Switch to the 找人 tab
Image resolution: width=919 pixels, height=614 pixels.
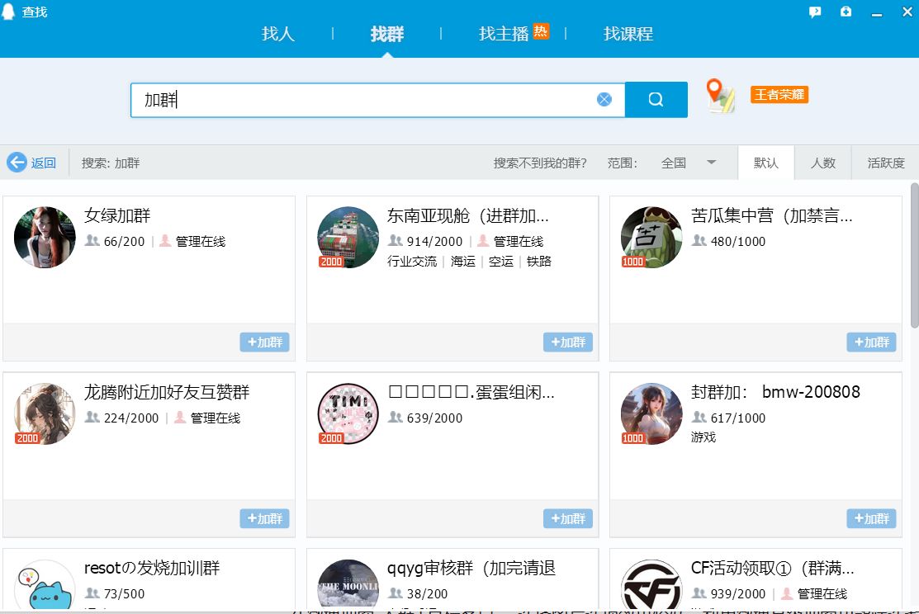pos(277,34)
